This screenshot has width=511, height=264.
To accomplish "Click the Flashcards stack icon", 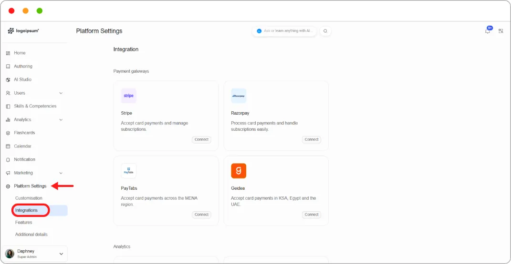I will click(x=8, y=133).
